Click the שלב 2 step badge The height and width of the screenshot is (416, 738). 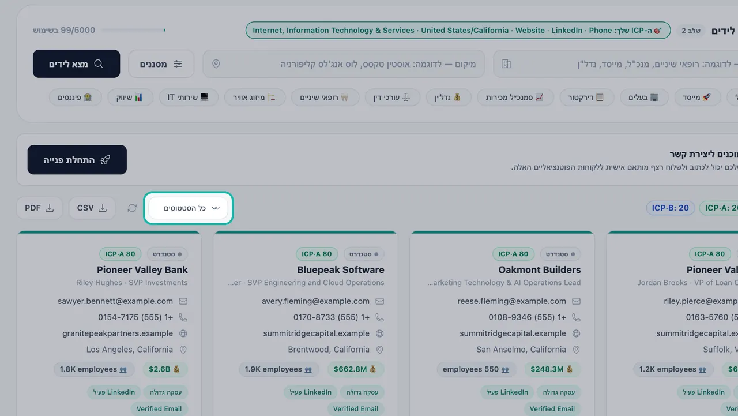(x=691, y=31)
